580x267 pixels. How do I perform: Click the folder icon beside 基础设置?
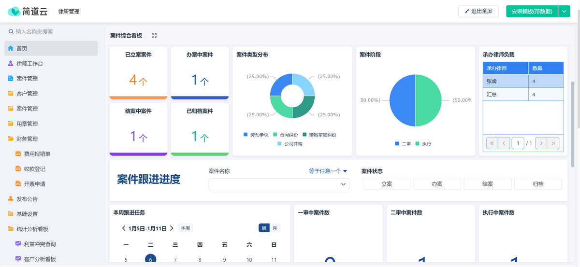click(x=11, y=213)
